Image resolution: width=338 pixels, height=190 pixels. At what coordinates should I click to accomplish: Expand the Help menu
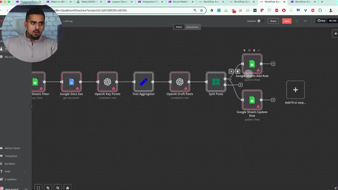(13, 171)
